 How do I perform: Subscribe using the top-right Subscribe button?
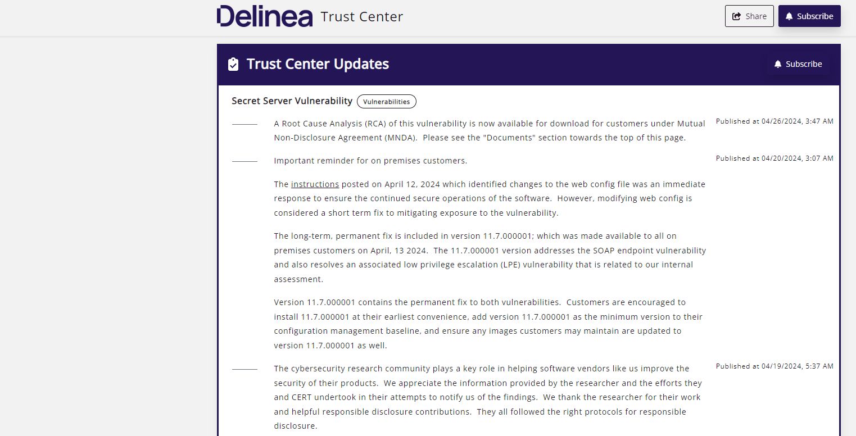click(x=809, y=16)
